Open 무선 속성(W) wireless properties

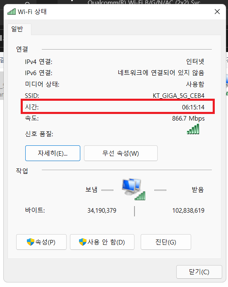tap(121, 153)
